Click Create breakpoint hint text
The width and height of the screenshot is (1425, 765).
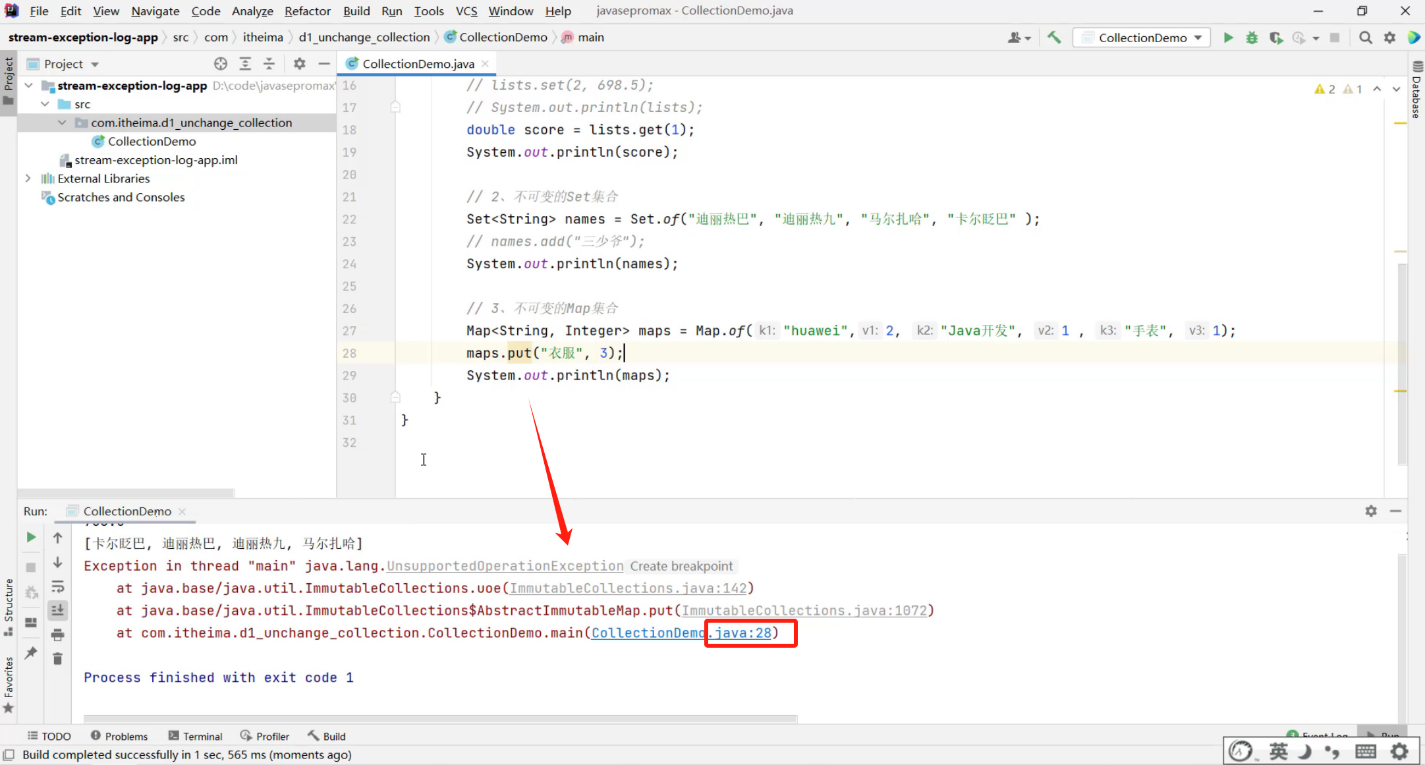[681, 566]
